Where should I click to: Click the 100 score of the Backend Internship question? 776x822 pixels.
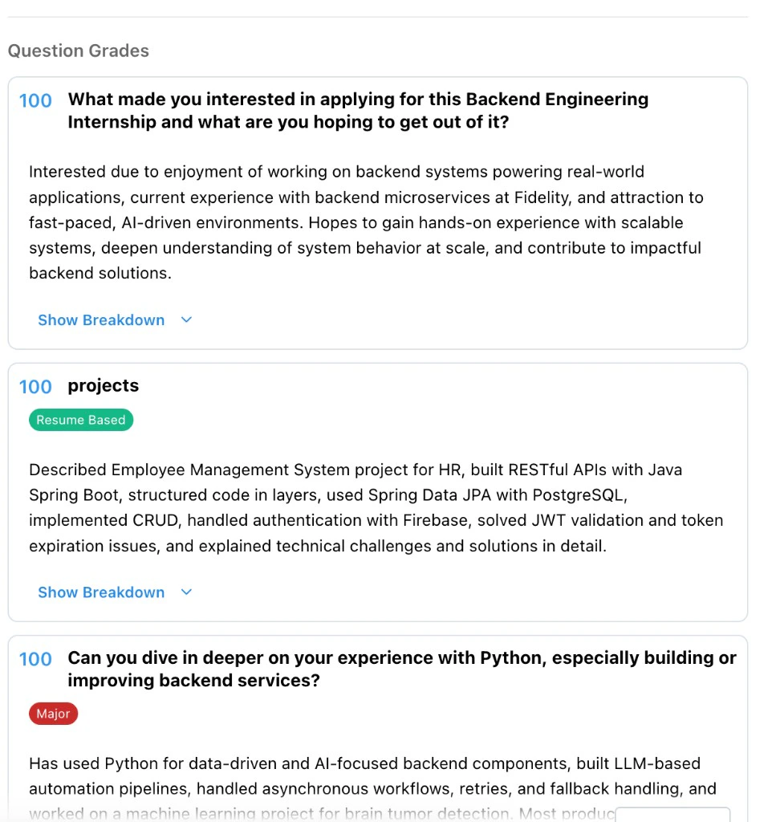[x=35, y=100]
